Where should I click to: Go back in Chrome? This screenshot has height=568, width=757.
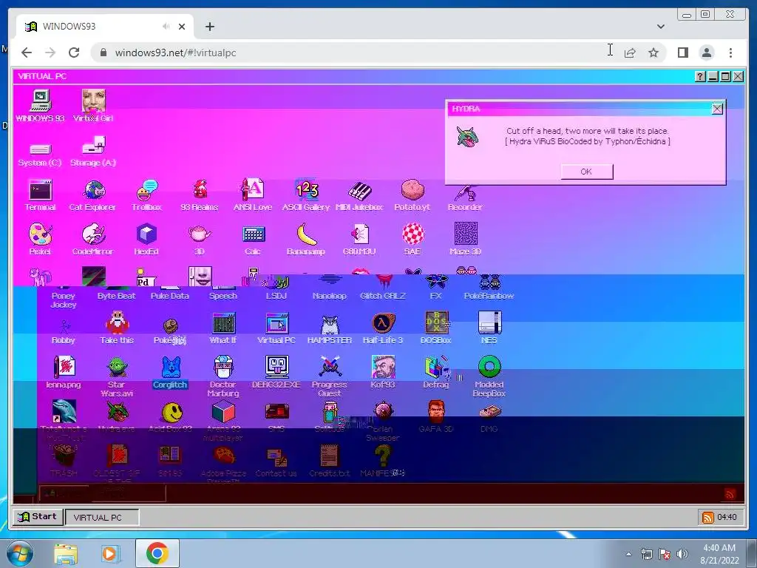[x=27, y=53]
